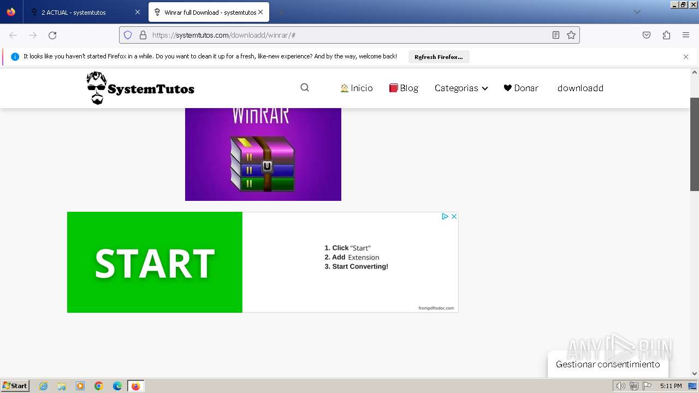Click the 5:11 PM system clock
699x393 pixels.
click(671, 386)
